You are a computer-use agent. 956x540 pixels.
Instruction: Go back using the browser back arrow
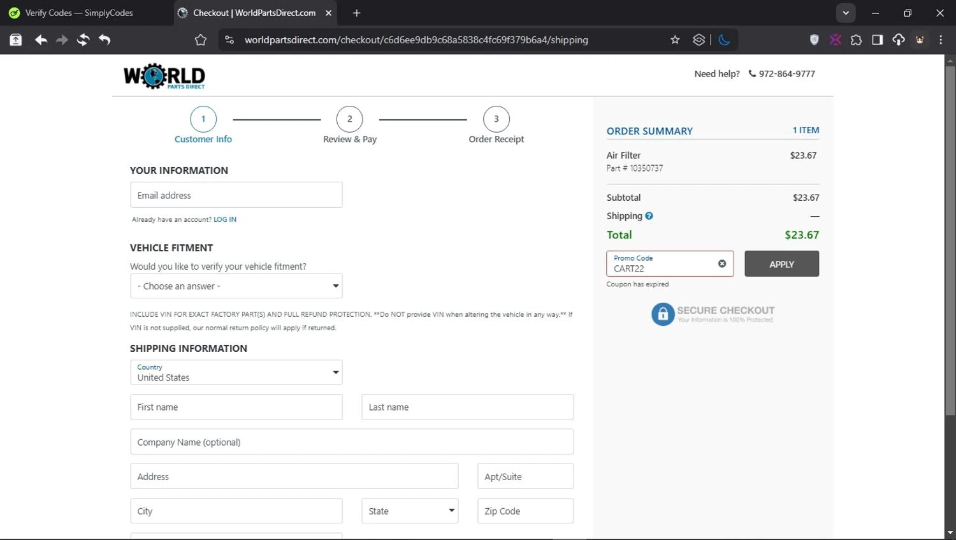pos(41,40)
